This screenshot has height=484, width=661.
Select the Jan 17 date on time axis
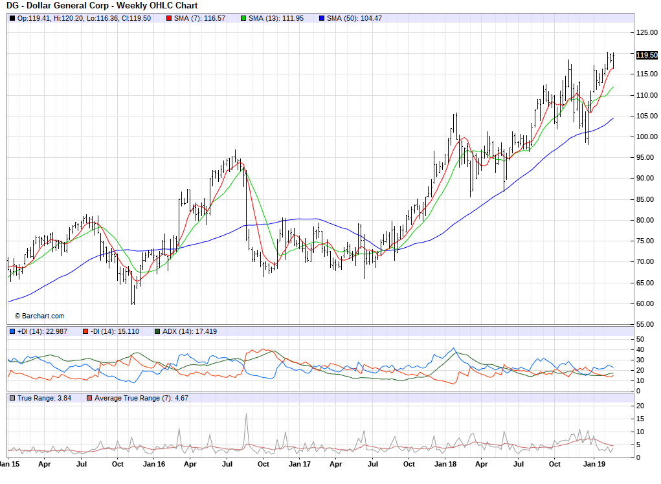click(x=298, y=465)
